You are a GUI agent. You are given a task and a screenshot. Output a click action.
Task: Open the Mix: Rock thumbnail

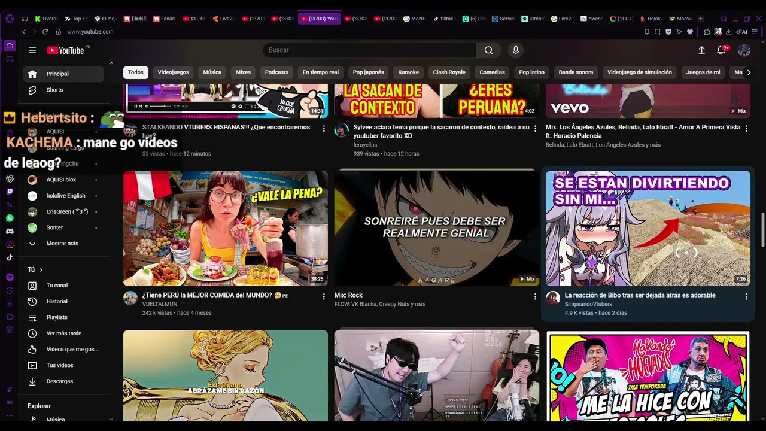click(437, 228)
